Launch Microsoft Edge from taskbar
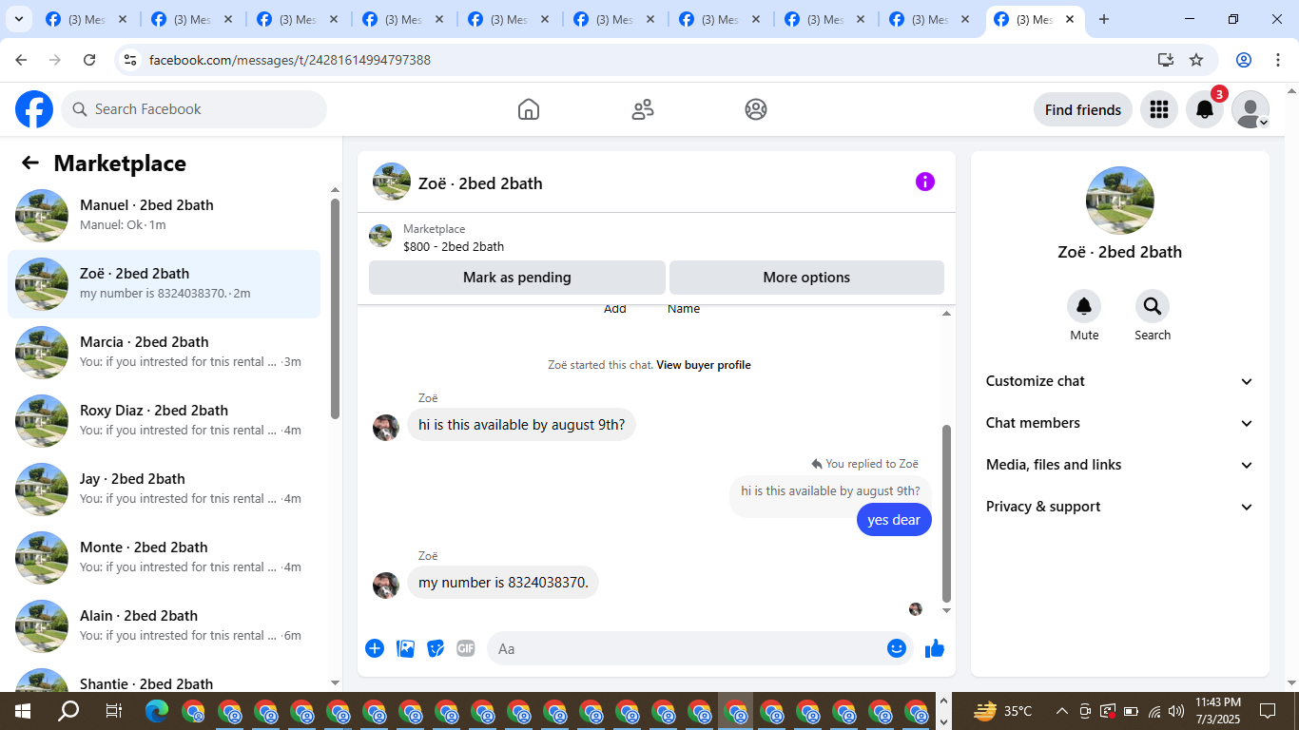The width and height of the screenshot is (1299, 730). [x=157, y=711]
